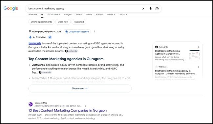This screenshot has width=213, height=124.
Task: Click the Webfries favicon in the side card
Action: click(156, 67)
